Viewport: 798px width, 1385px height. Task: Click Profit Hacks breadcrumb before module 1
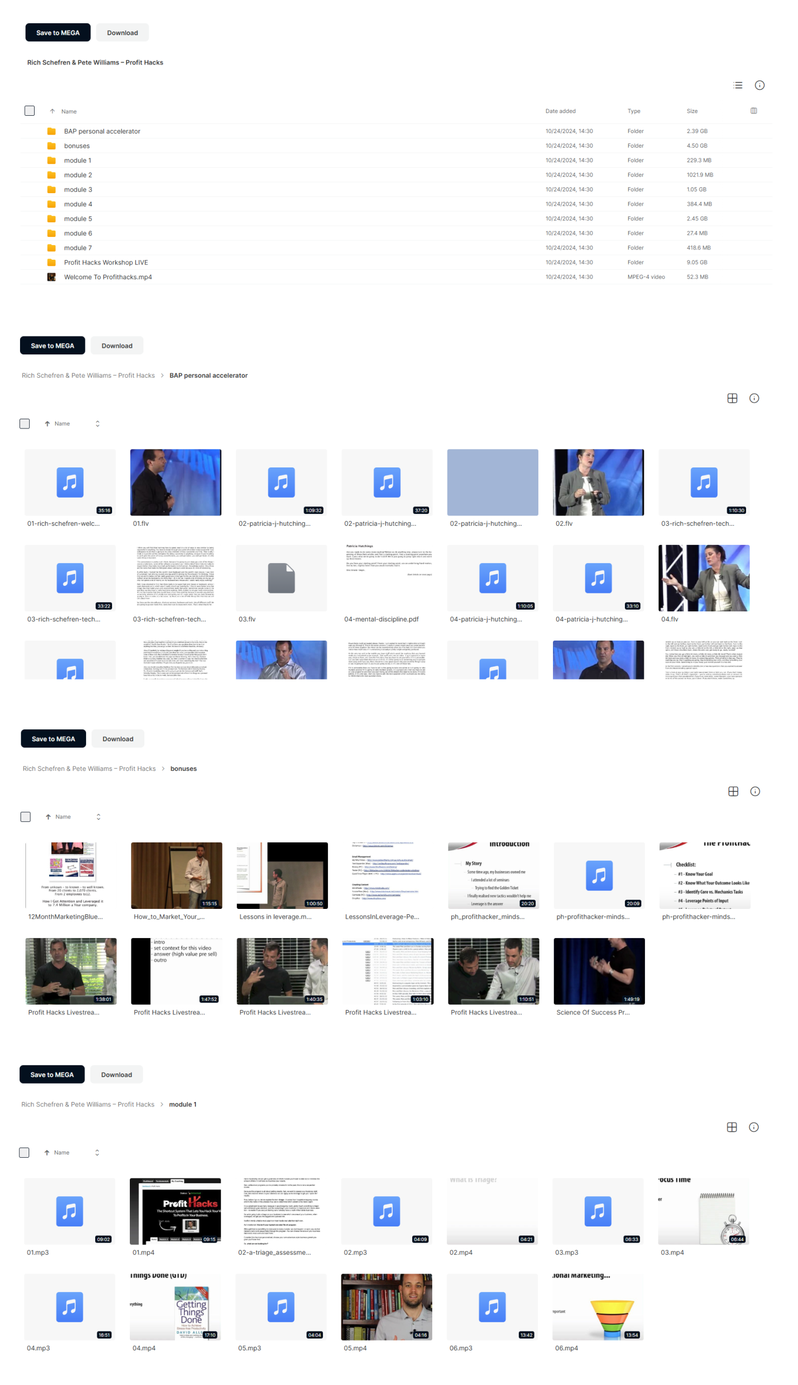(x=88, y=1104)
